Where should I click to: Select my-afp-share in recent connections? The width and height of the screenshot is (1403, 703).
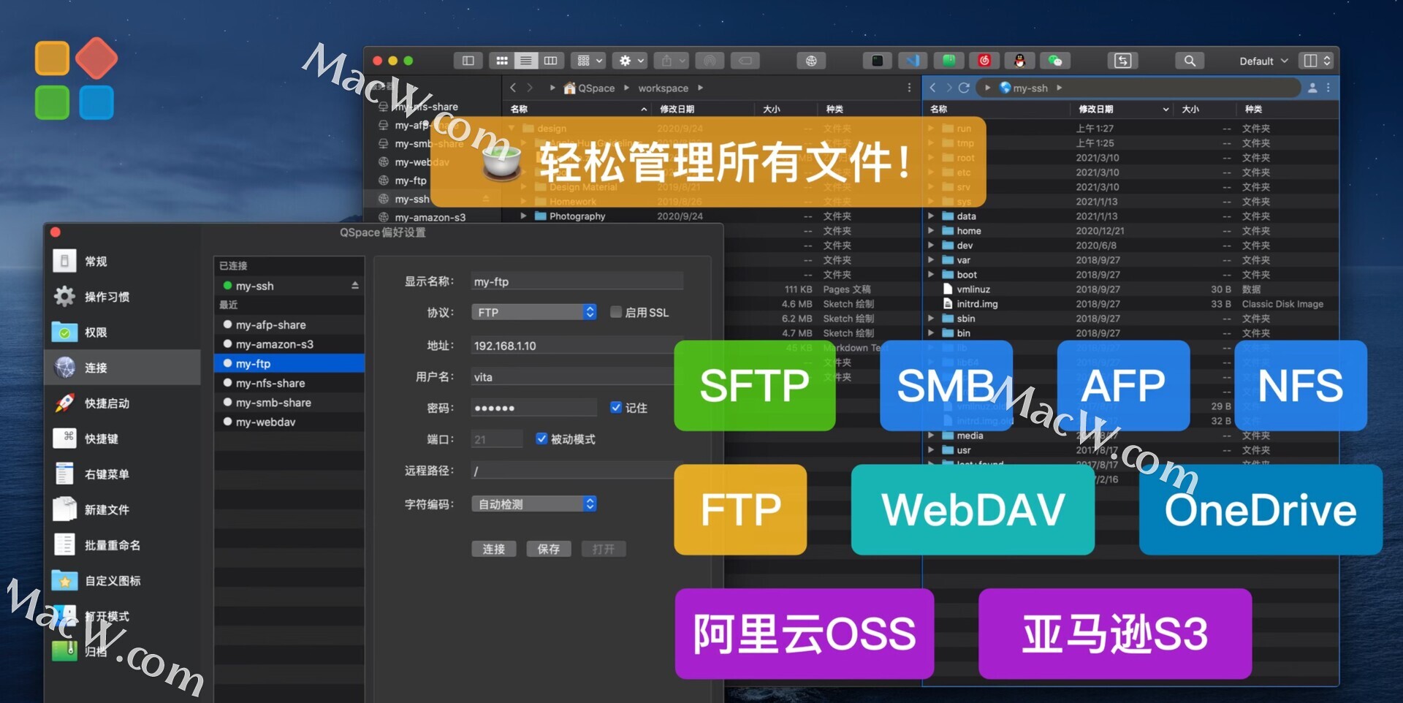coord(289,324)
